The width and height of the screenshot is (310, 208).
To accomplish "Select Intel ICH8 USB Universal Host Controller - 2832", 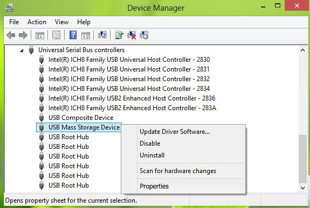I will click(129, 79).
